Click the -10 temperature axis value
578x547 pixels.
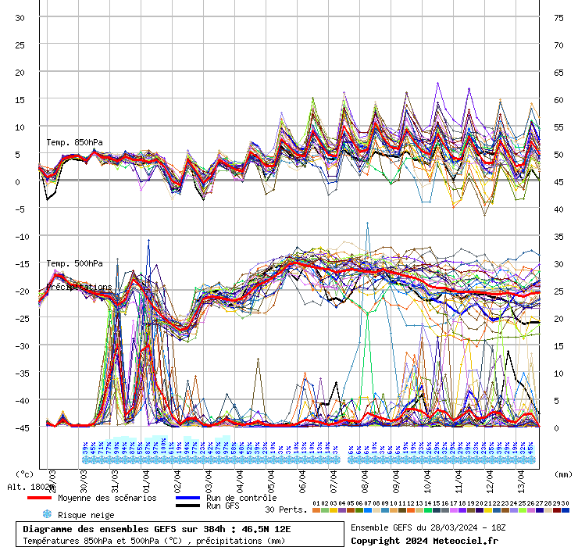(x=22, y=237)
